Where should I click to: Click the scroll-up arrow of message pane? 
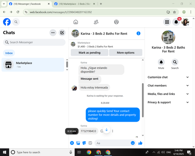point(143,60)
